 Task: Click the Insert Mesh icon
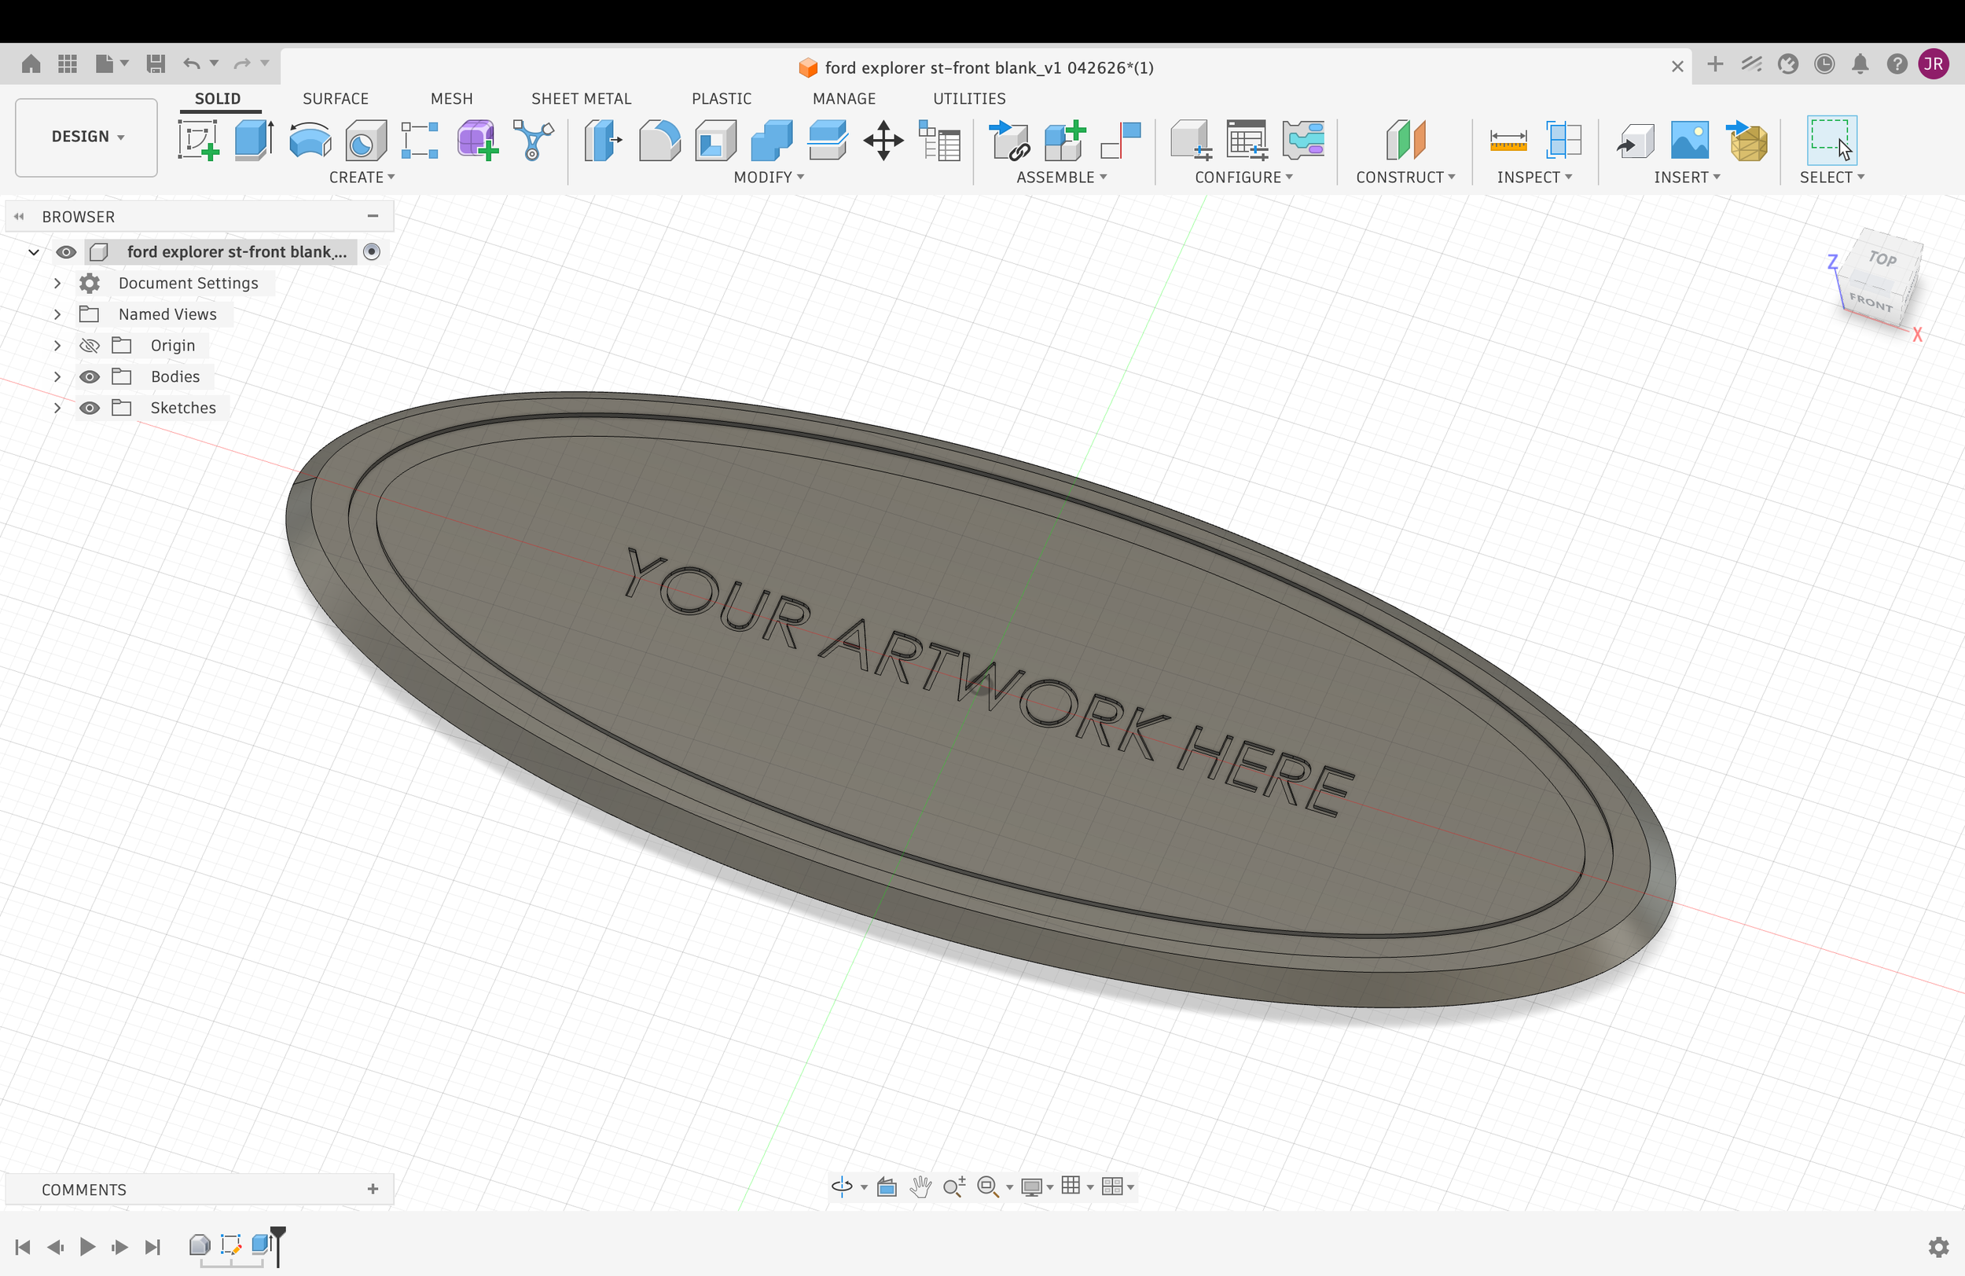point(1746,140)
